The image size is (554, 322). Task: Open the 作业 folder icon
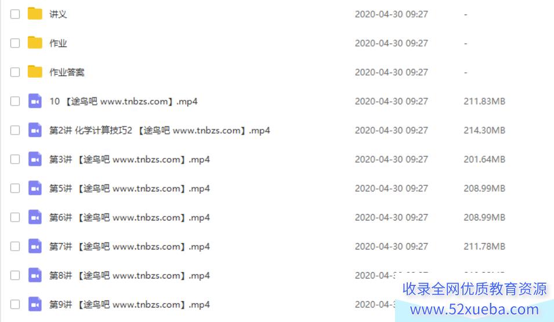[35, 43]
